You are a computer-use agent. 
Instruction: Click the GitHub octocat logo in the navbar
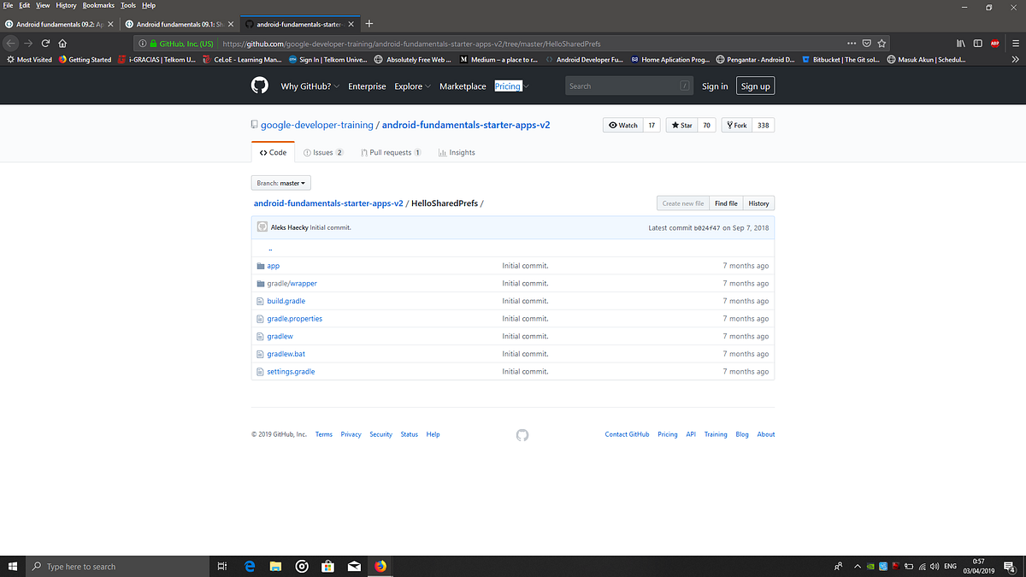click(x=259, y=85)
